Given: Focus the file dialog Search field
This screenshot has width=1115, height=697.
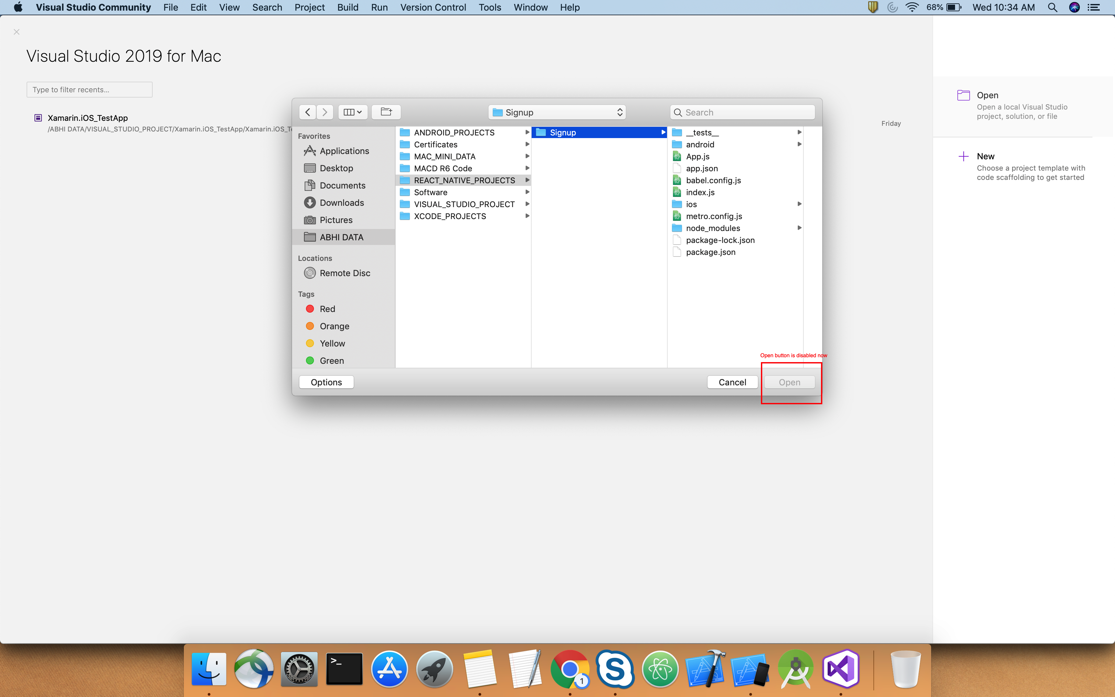Looking at the screenshot, I should (x=742, y=113).
